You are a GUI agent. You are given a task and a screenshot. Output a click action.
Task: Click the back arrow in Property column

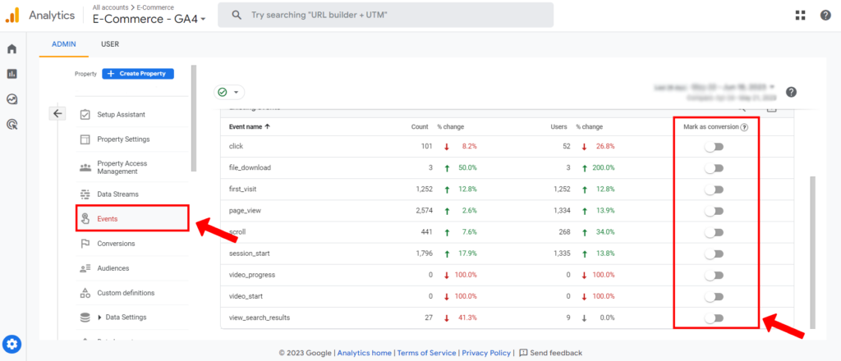coord(57,113)
